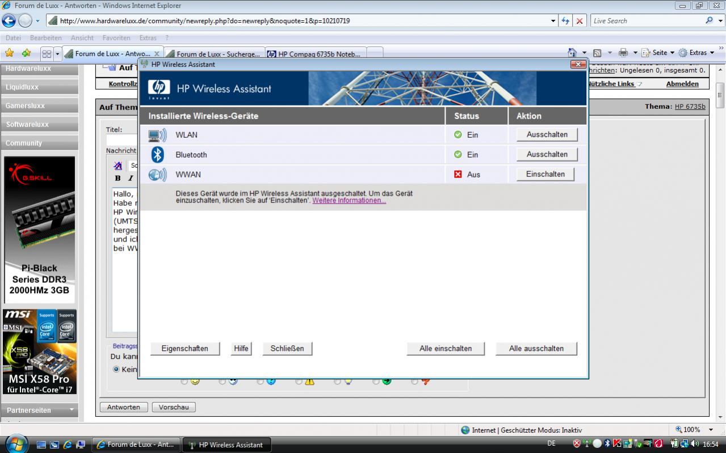The height and width of the screenshot is (453, 726).
Task: Open Gamersluxx in the sidebar
Action: coord(39,106)
